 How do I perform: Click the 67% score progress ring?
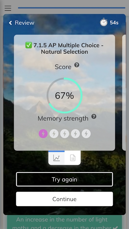point(64,95)
